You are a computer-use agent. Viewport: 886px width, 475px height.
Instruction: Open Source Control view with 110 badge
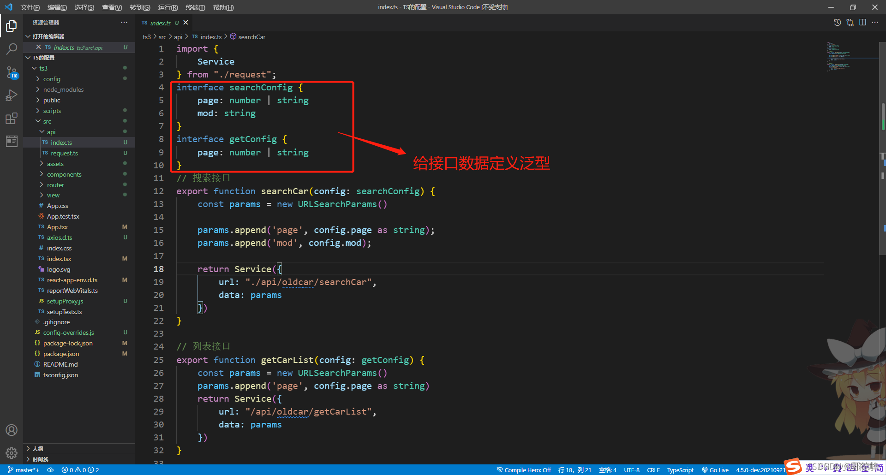(12, 72)
